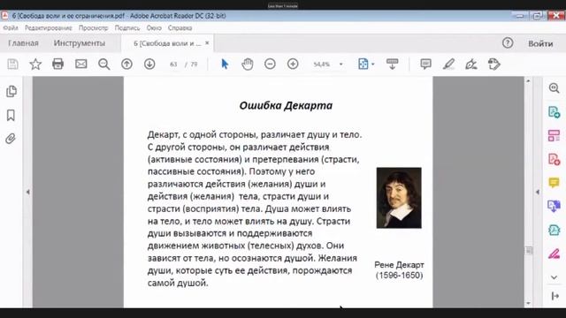Open Create PDF tool in right pane

tap(555, 159)
